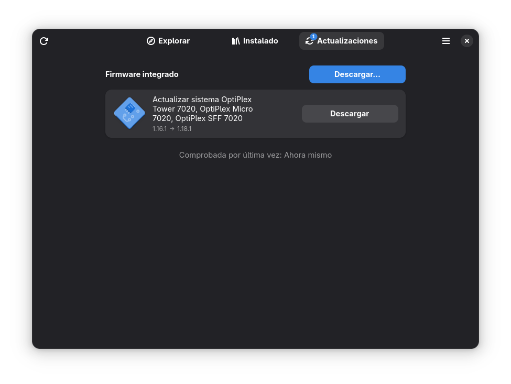Click the version text 1.16.1 → 1.18.1
Viewport: 511px width, 384px height.
(x=172, y=129)
